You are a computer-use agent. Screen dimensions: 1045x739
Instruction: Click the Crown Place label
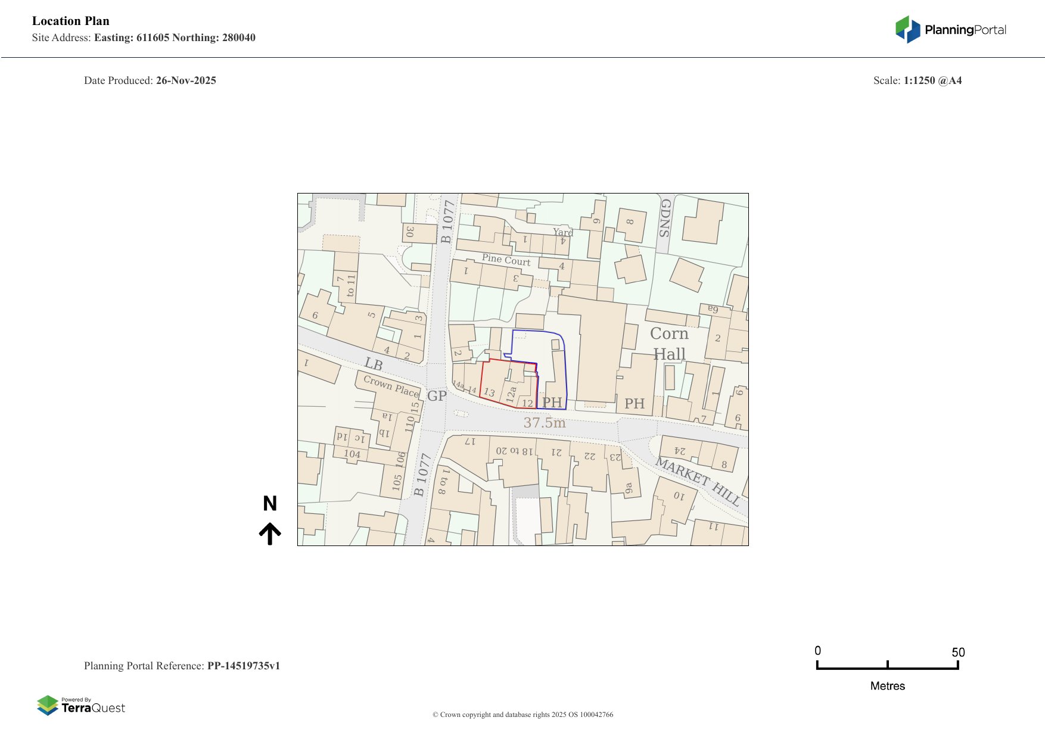[391, 386]
